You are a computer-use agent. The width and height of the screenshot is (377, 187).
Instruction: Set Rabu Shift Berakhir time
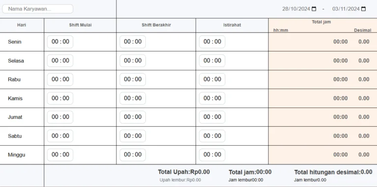point(133,80)
